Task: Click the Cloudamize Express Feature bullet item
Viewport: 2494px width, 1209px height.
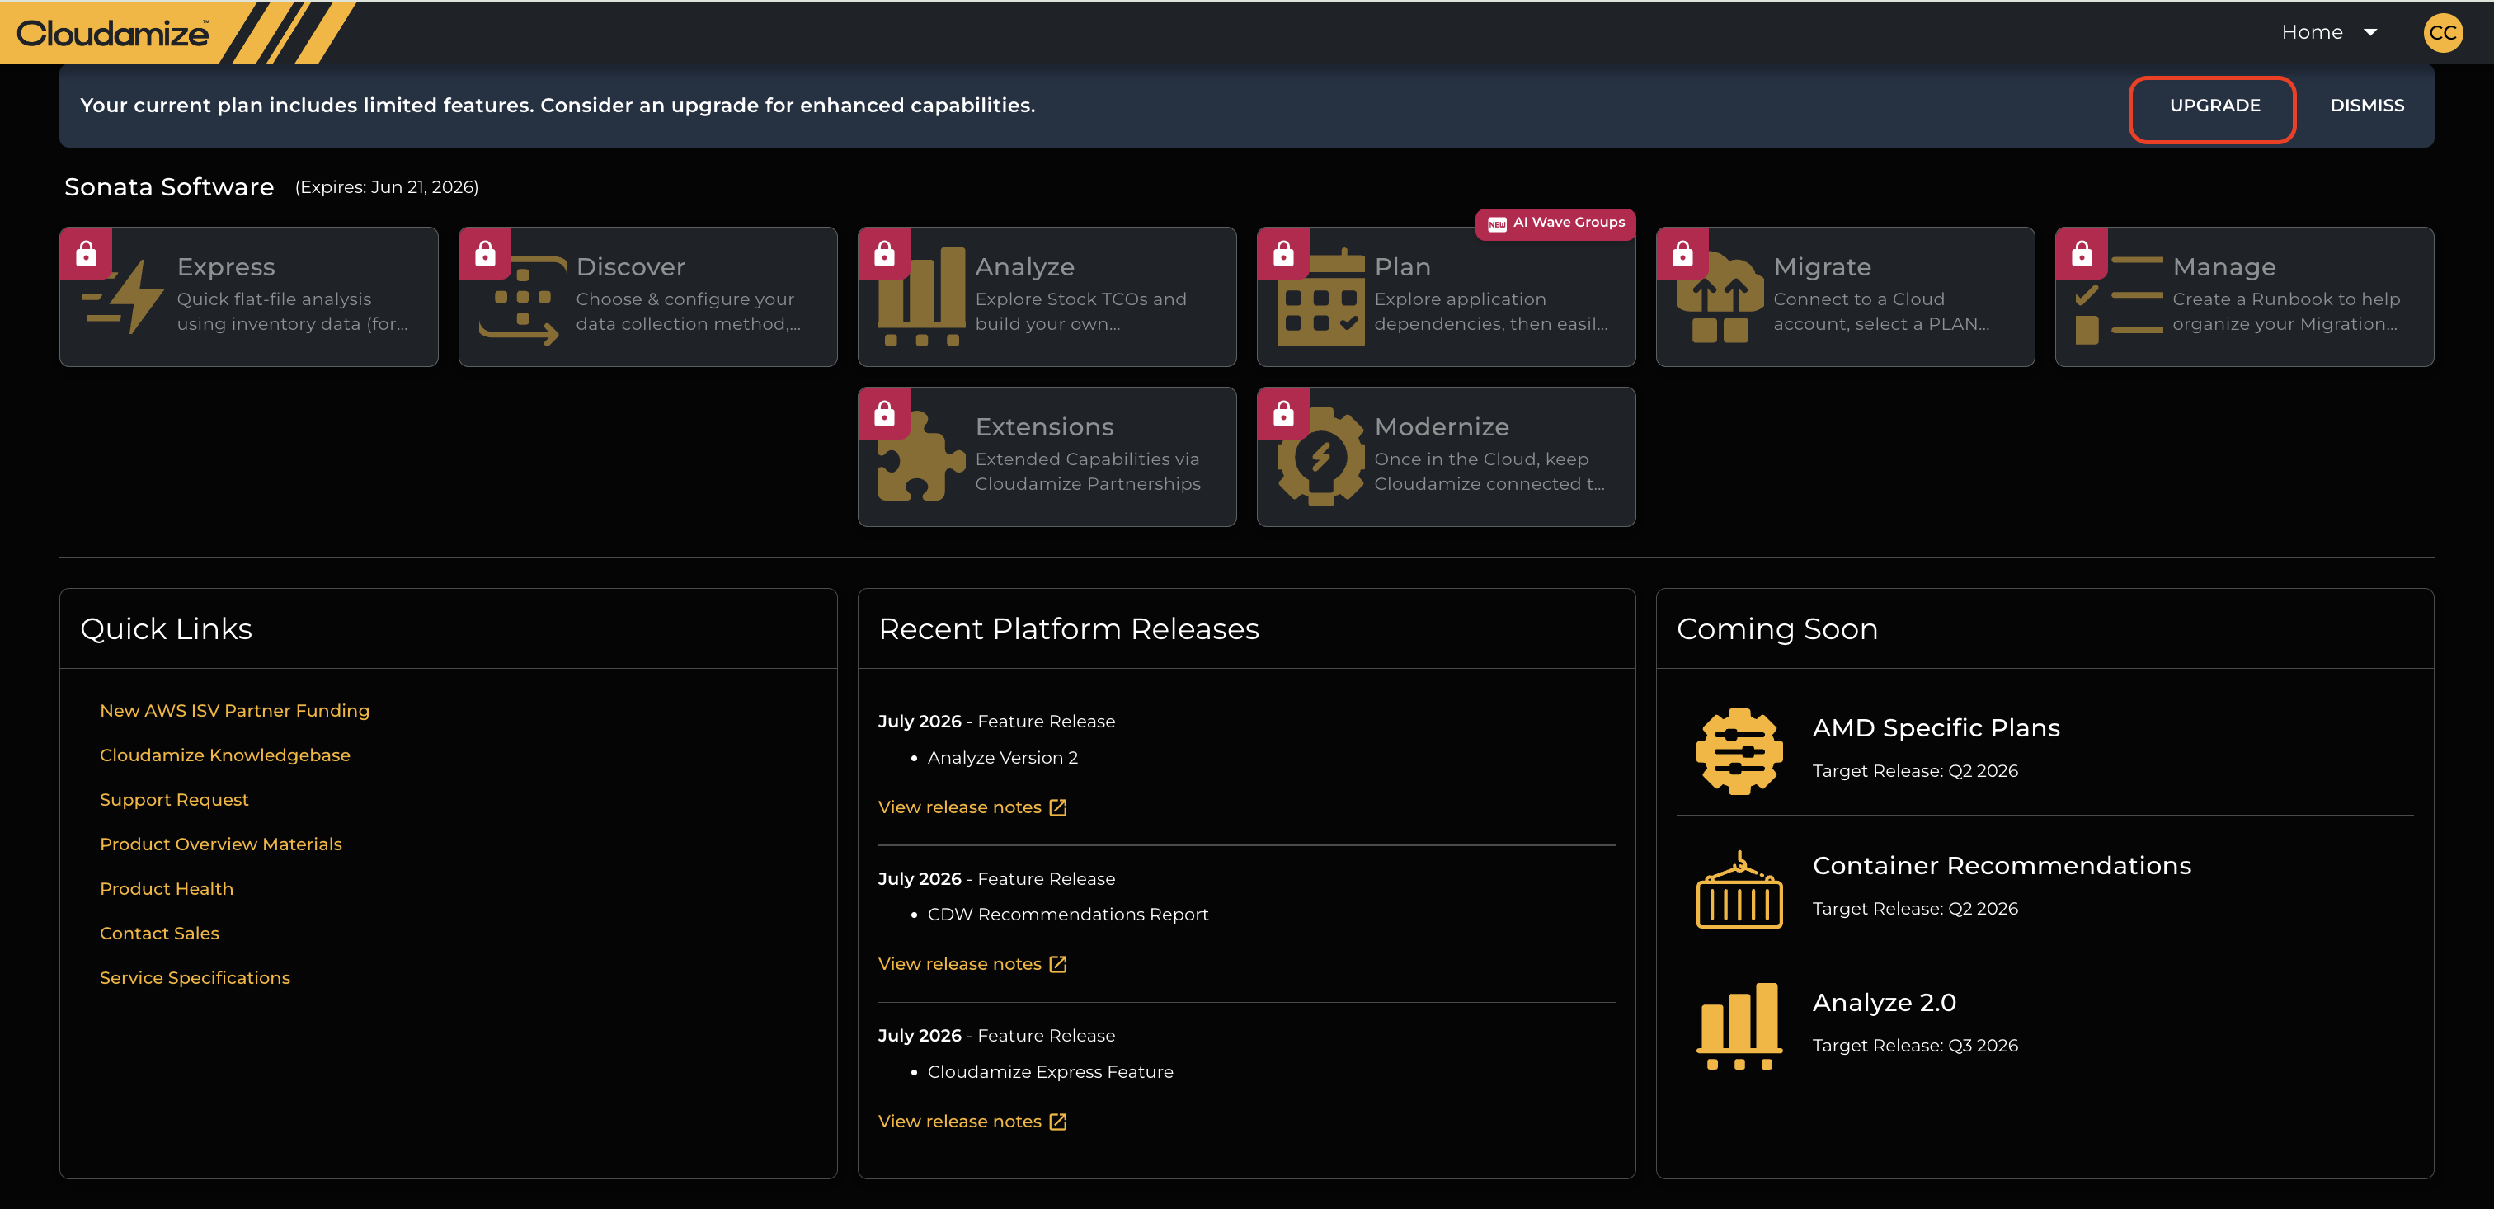Action: (x=1051, y=1071)
